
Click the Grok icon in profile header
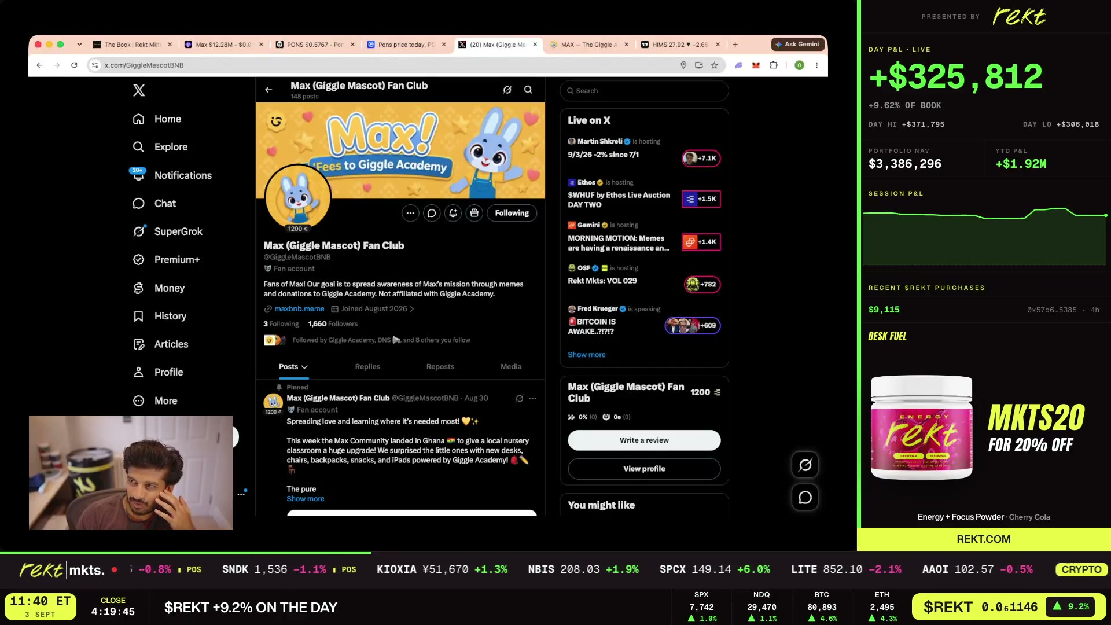(x=507, y=90)
